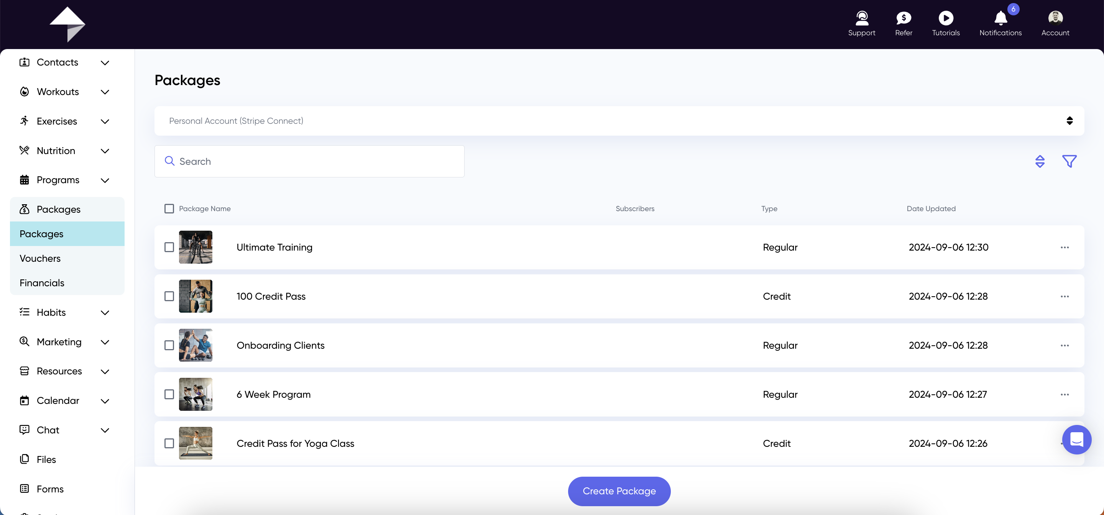Open Tutorials play icon

coord(946,18)
